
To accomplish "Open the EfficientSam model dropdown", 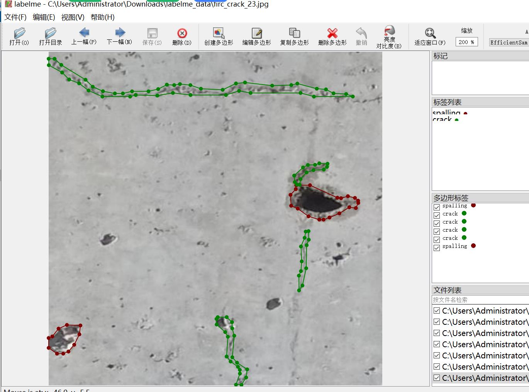I will pos(508,42).
